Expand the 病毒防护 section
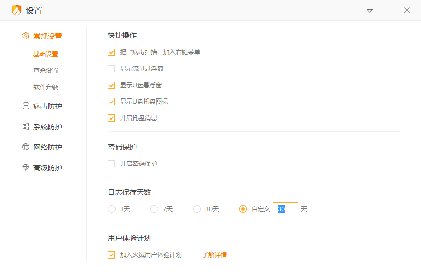Viewport: 421px width, 277px height. pyautogui.click(x=47, y=106)
